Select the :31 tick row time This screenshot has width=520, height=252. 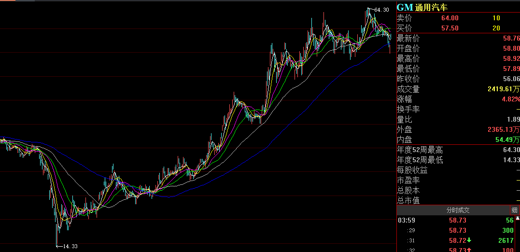410,241
